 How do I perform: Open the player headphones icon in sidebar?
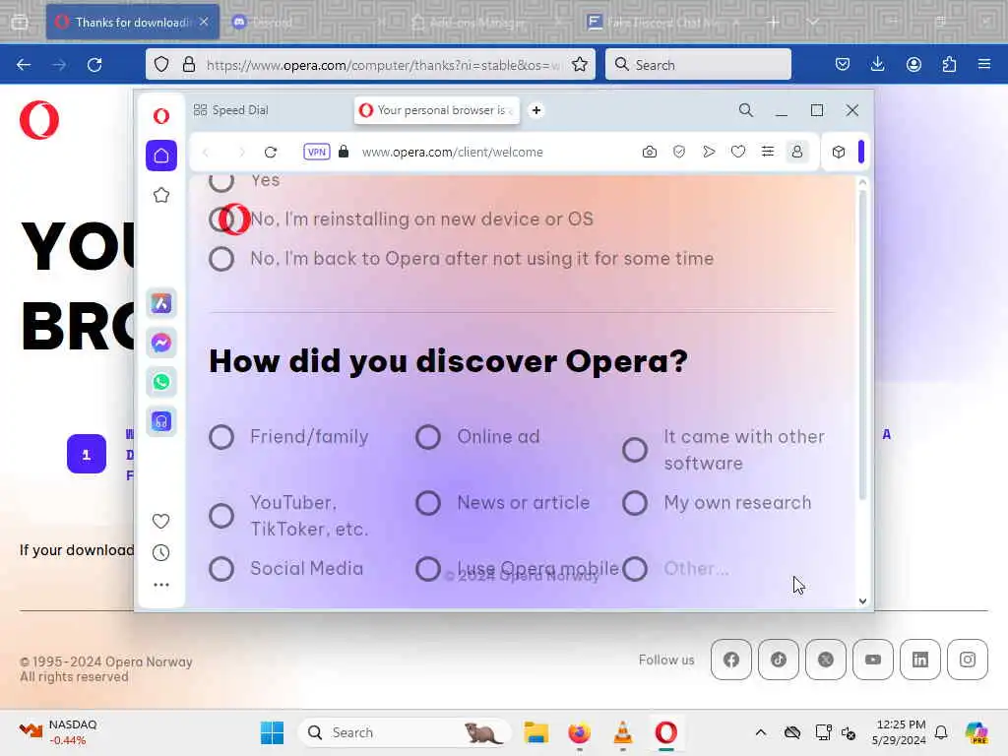coord(161,421)
